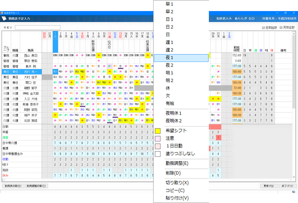This screenshot has width=298, height=203.
Task: Toggle the 月別合計 checkbox
Action: pyautogui.click(x=281, y=28)
